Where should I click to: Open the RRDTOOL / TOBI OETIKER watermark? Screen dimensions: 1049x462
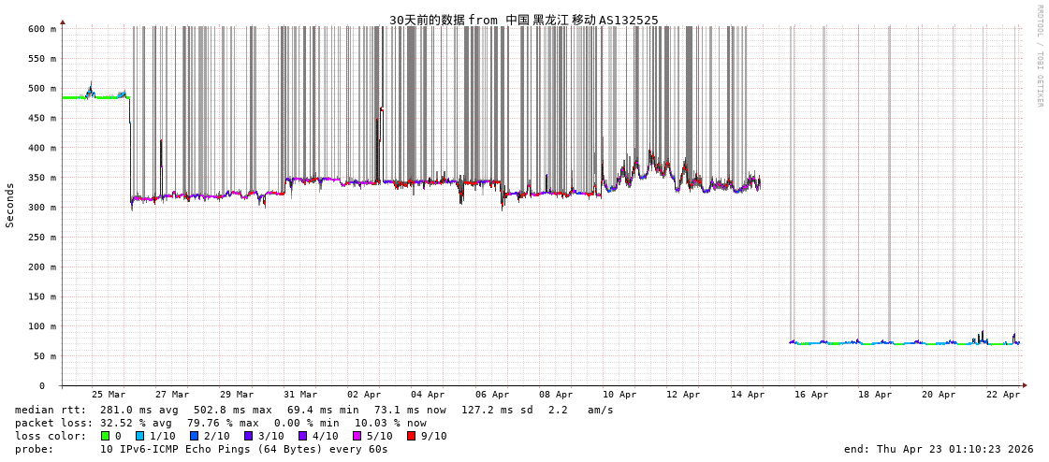[x=1039, y=56]
